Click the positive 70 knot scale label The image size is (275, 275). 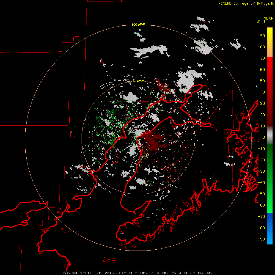point(262,58)
